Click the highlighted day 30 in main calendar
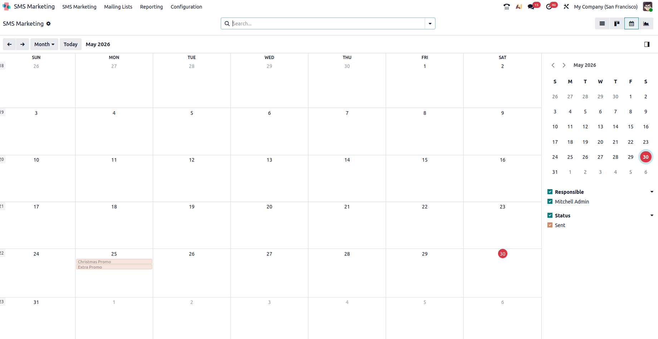Image resolution: width=658 pixels, height=339 pixels. pos(502,254)
